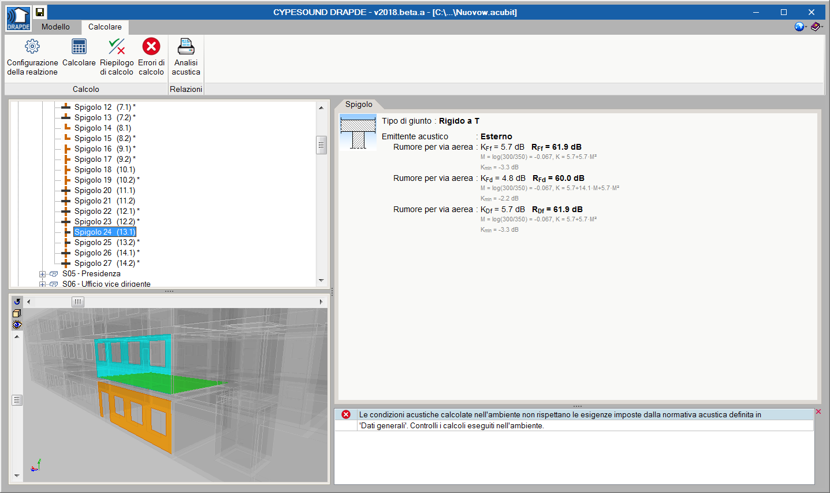This screenshot has height=493, width=830.
Task: Open Errori di calcolo
Action: pyautogui.click(x=151, y=57)
